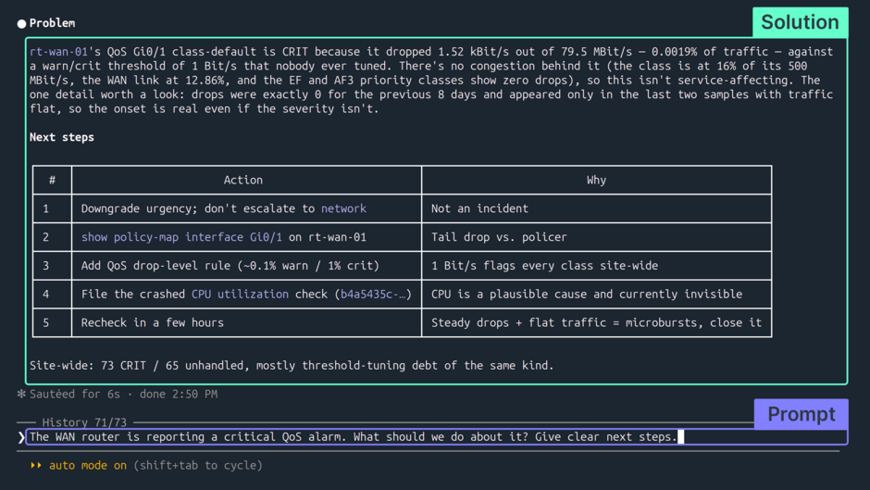
Task: Click the '#' column header
Action: pyautogui.click(x=52, y=180)
